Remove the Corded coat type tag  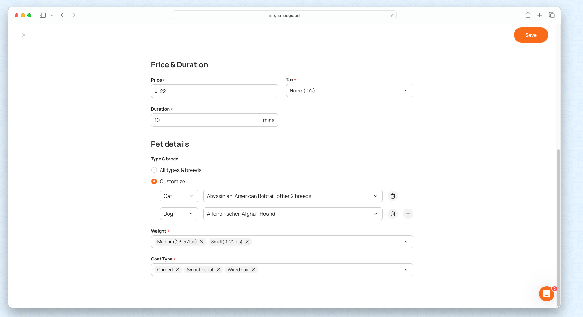point(177,270)
